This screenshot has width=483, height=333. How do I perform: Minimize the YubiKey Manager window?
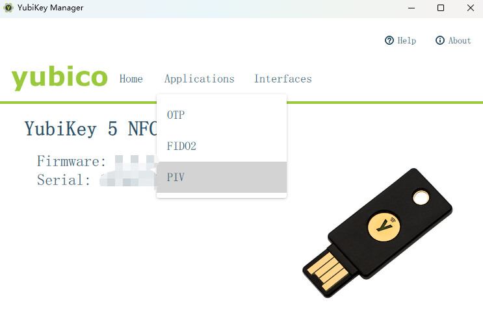411,8
